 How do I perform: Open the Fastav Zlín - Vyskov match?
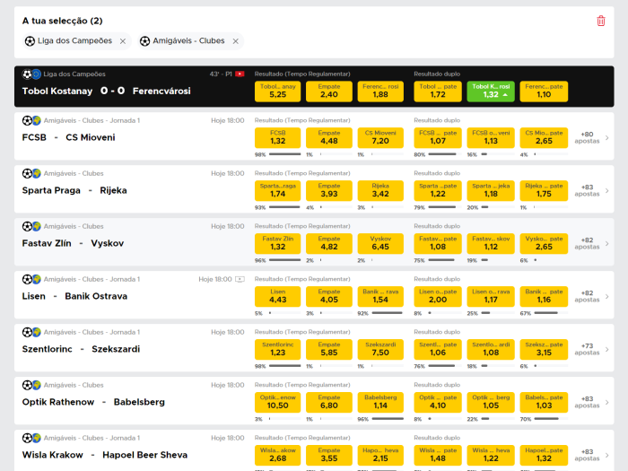(x=73, y=243)
